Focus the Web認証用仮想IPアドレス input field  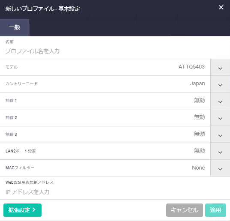(x=115, y=192)
